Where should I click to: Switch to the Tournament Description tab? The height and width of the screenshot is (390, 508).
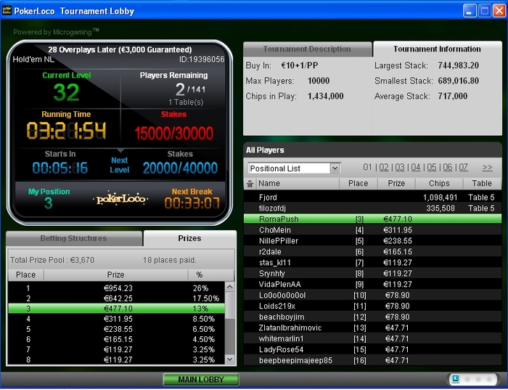tap(307, 49)
